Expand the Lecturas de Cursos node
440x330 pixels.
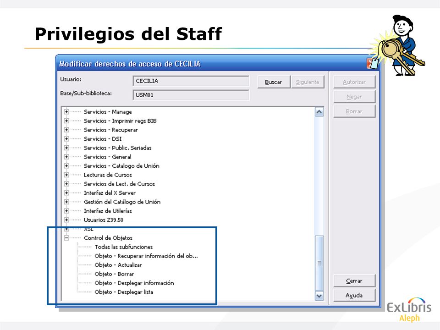(x=66, y=175)
